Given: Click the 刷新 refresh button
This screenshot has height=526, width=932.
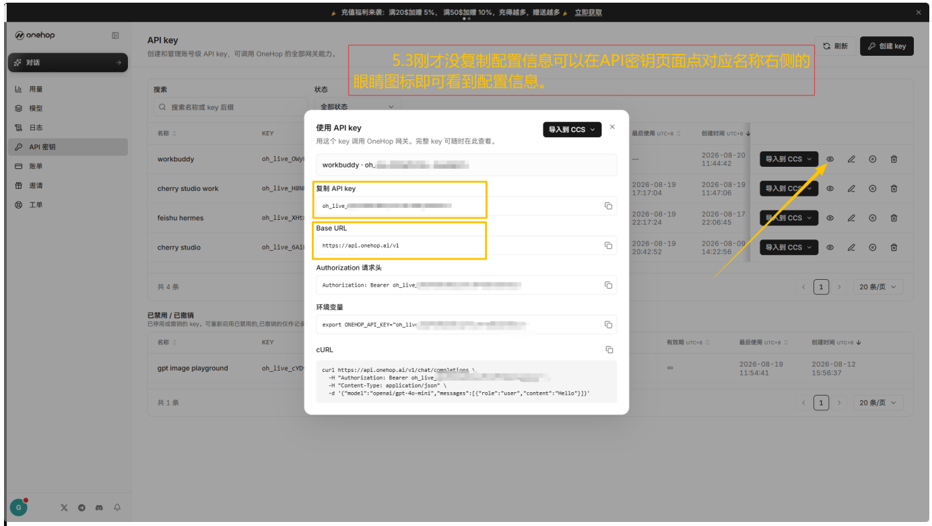Looking at the screenshot, I should [x=836, y=46].
